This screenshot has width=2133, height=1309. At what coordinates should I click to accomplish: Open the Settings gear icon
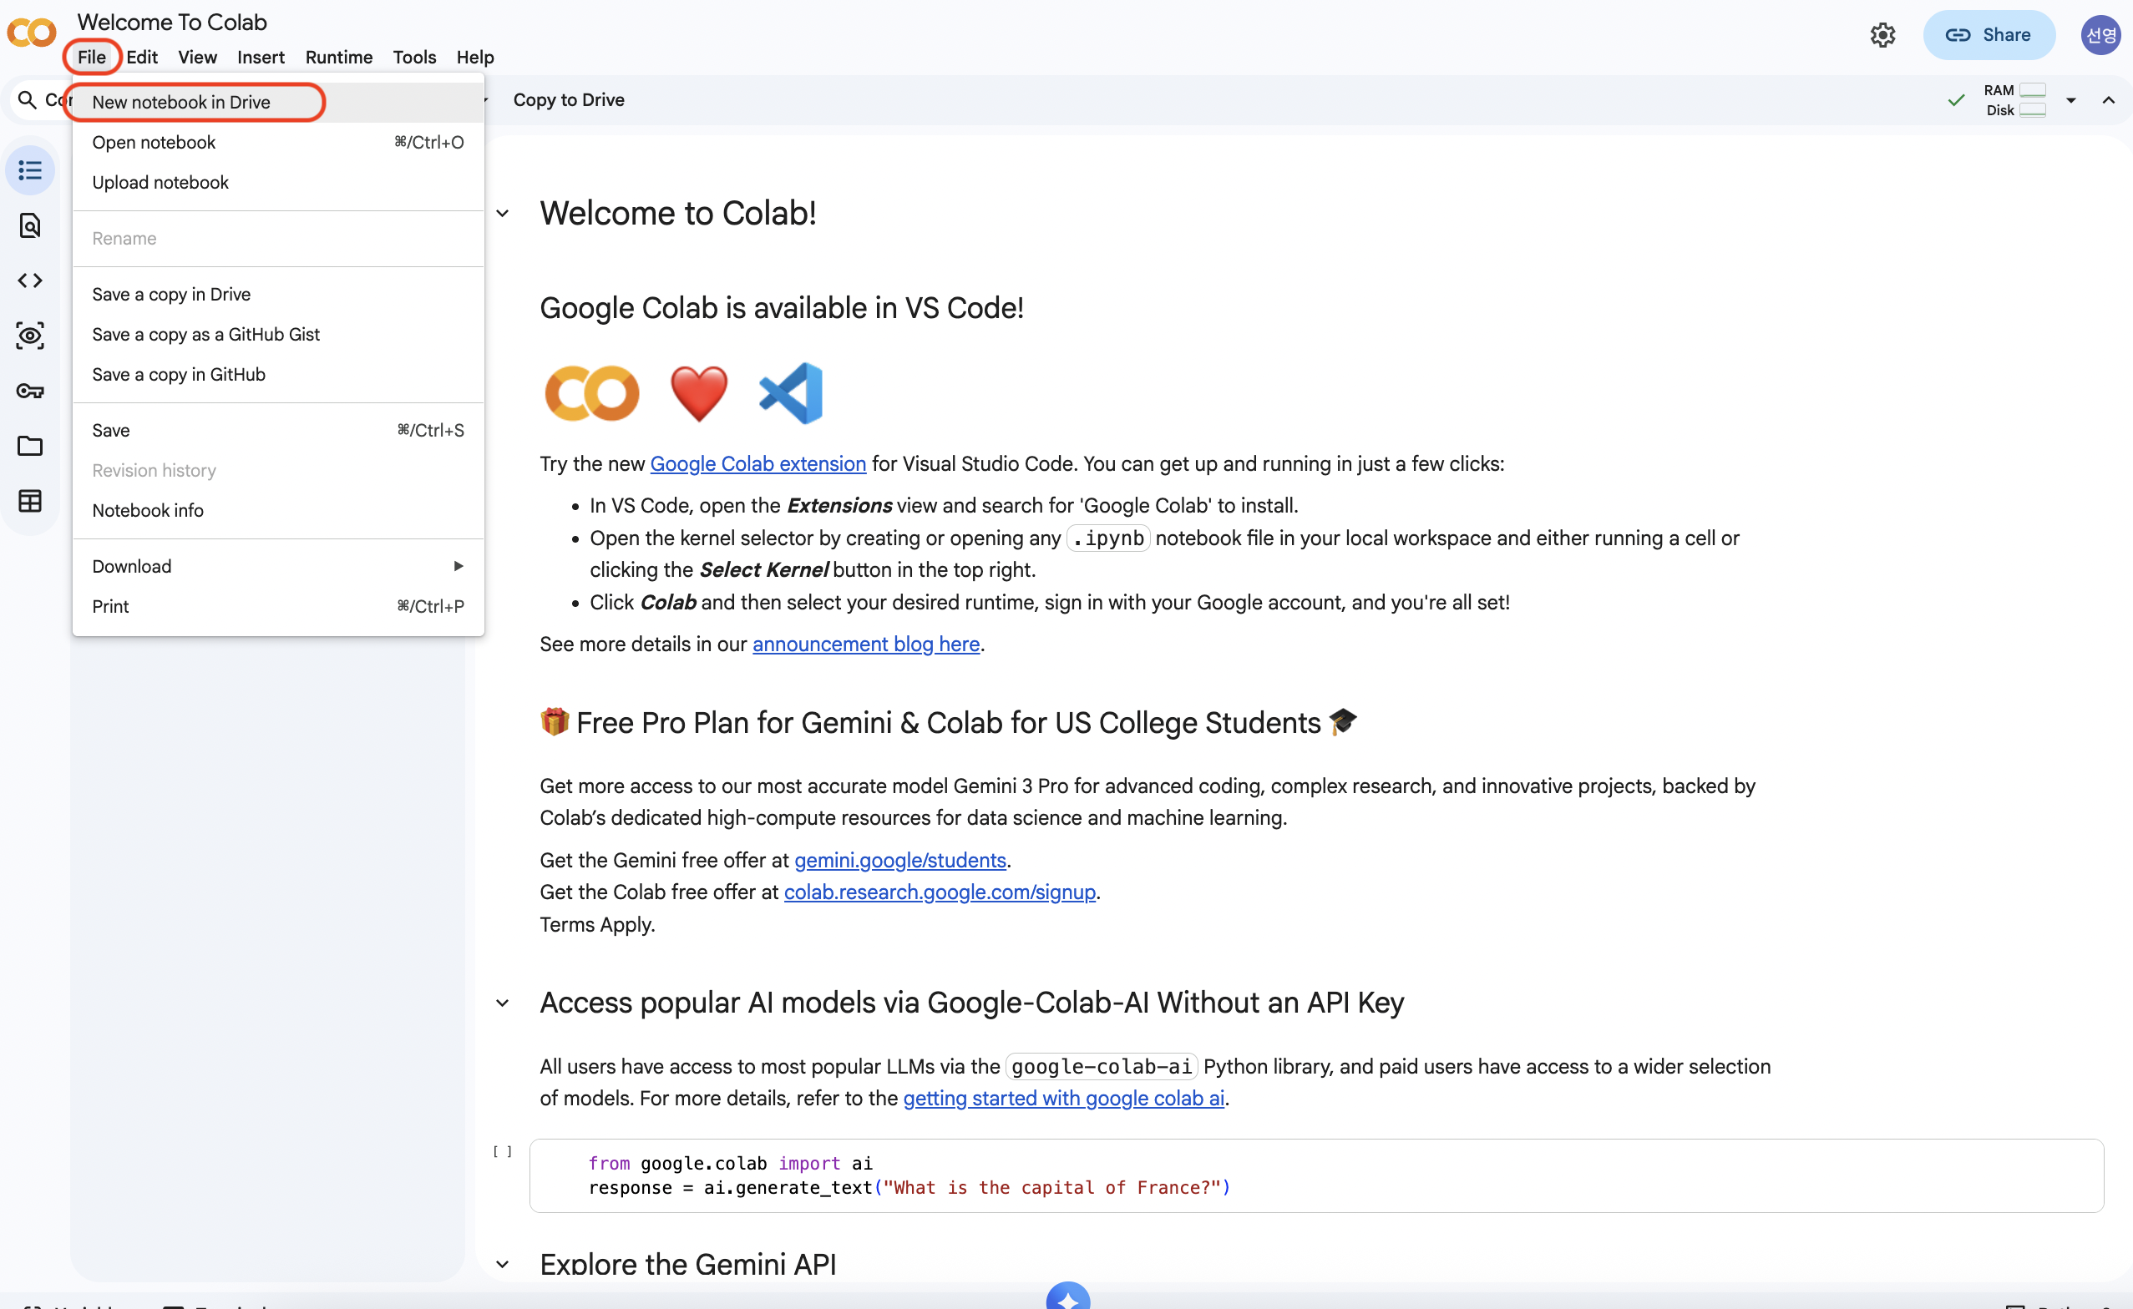pyautogui.click(x=1882, y=36)
